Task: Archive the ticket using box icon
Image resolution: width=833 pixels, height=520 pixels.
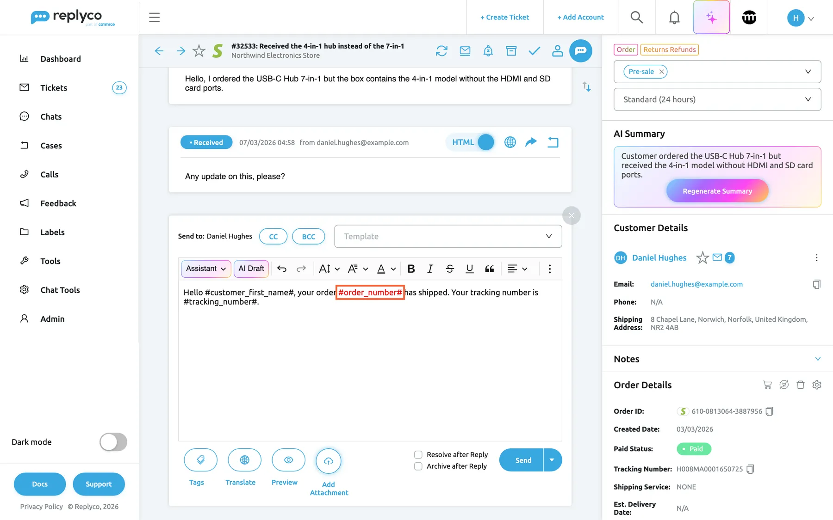Action: pyautogui.click(x=511, y=51)
